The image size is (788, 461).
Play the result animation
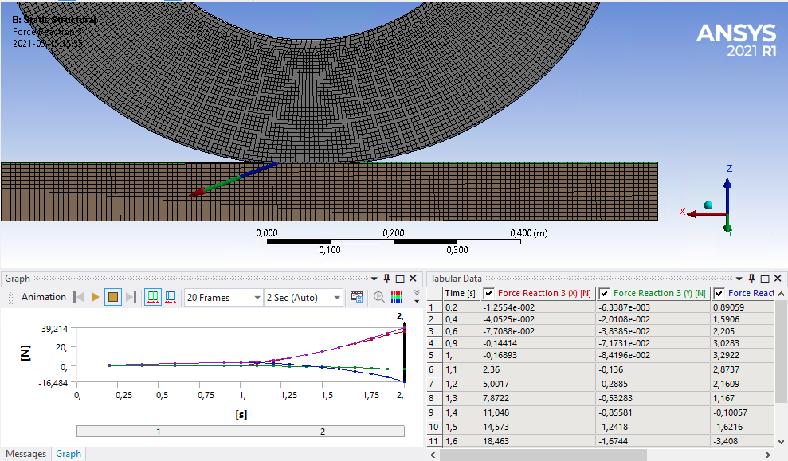(96, 297)
